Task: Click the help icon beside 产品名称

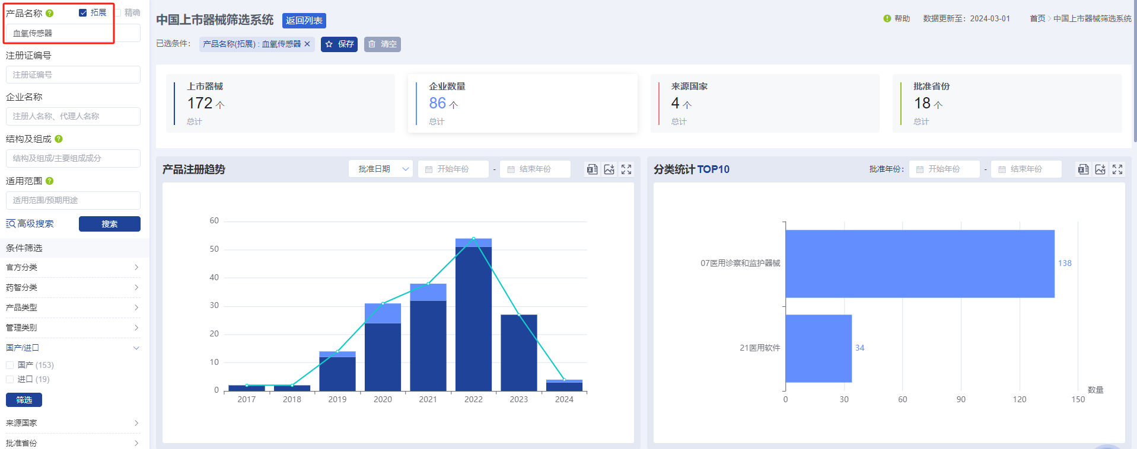Action: tap(50, 13)
